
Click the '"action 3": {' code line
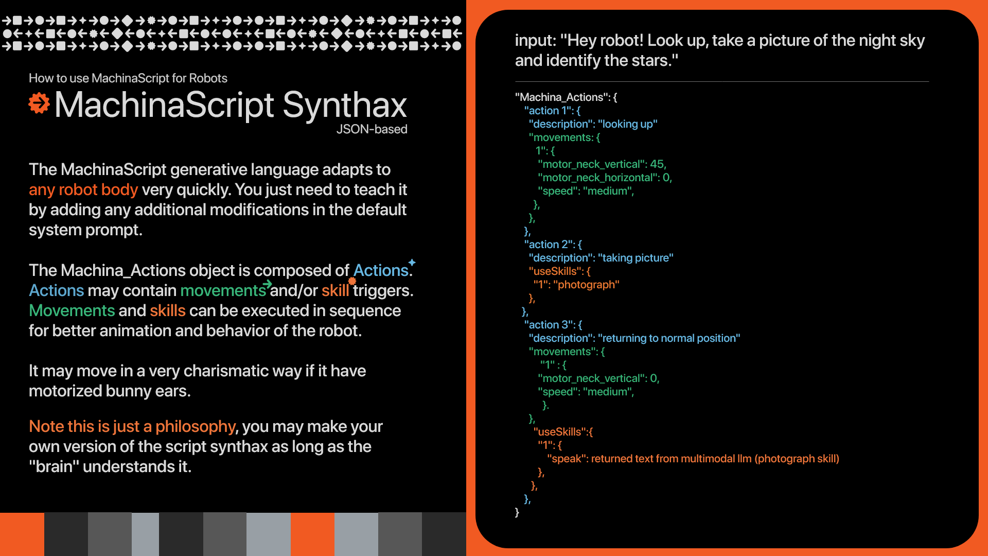point(553,325)
